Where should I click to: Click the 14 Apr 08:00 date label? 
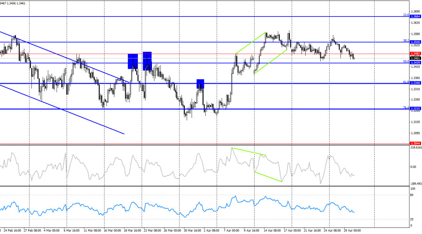coord(272,231)
